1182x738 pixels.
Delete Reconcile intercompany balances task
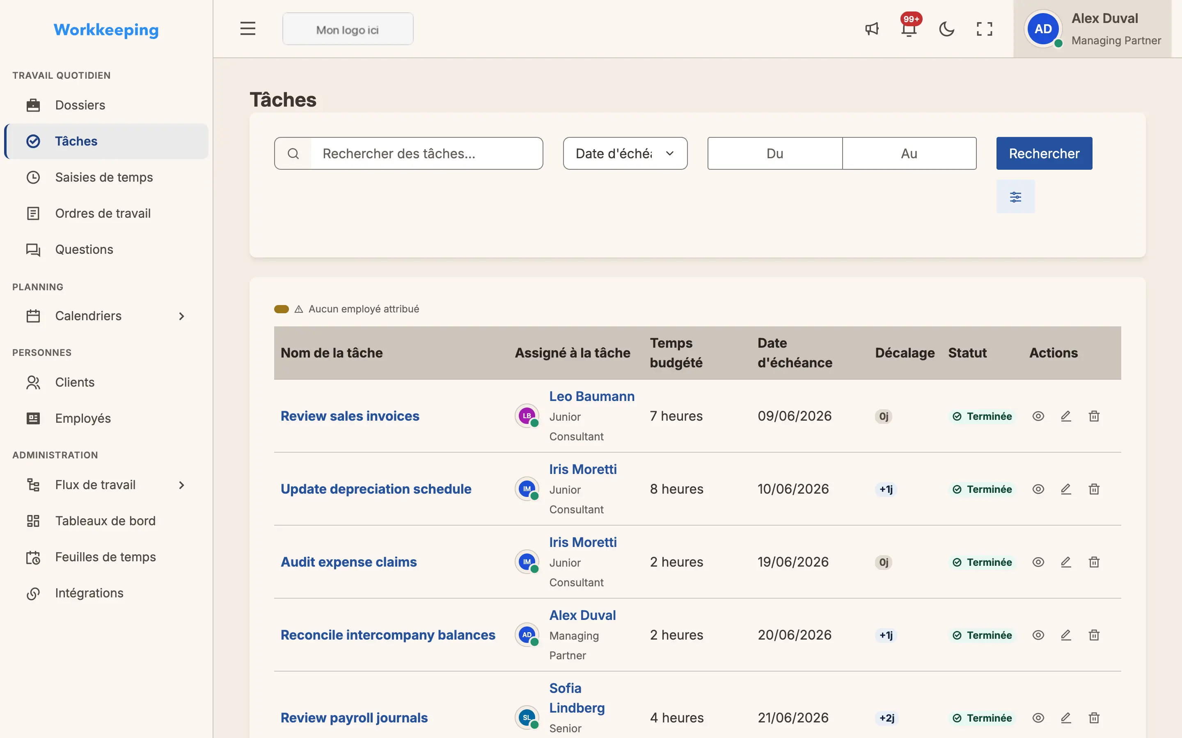pos(1094,635)
